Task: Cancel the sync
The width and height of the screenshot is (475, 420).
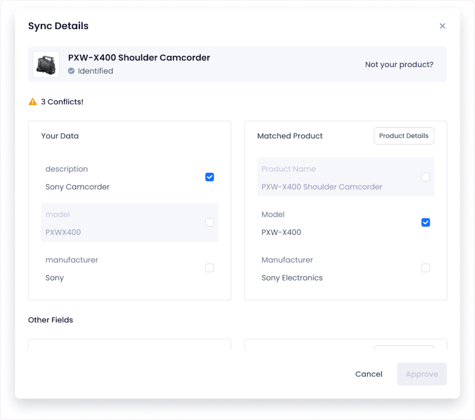Action: (369, 374)
